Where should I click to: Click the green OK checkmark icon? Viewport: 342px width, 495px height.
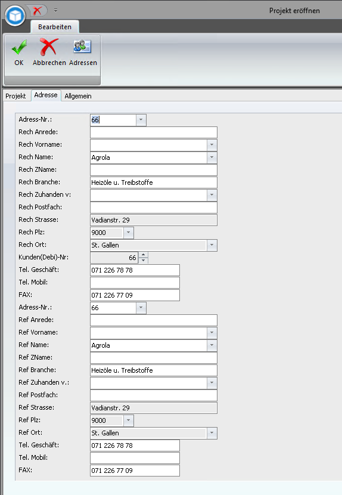point(19,47)
